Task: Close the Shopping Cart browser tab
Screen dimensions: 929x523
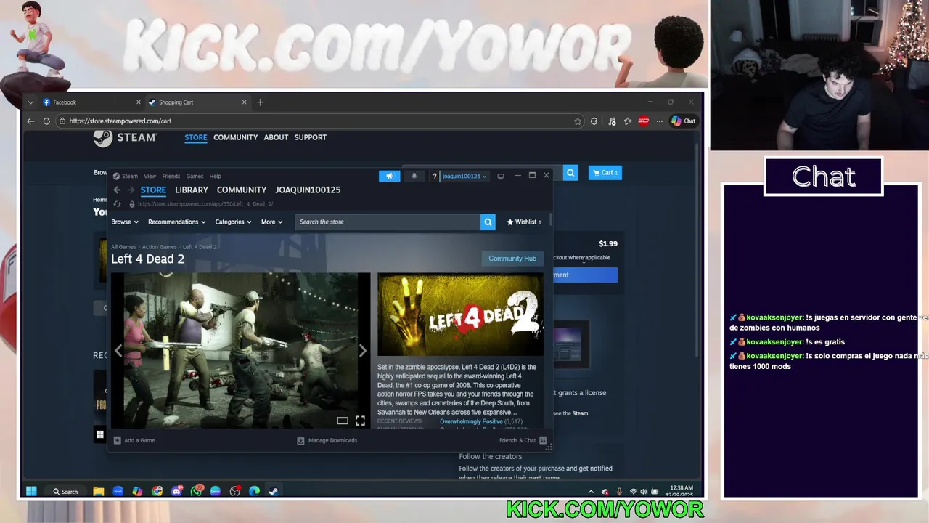Action: pyautogui.click(x=245, y=102)
